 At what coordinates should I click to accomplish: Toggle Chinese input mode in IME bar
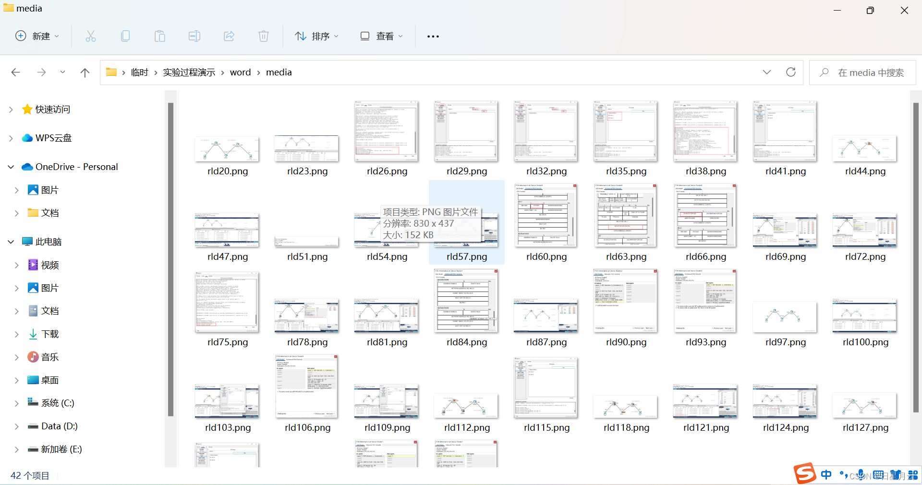click(x=826, y=475)
